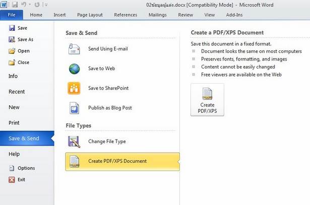Click the orange Save to SharePoint icon
This screenshot has height=205, width=310.
pyautogui.click(x=74, y=88)
